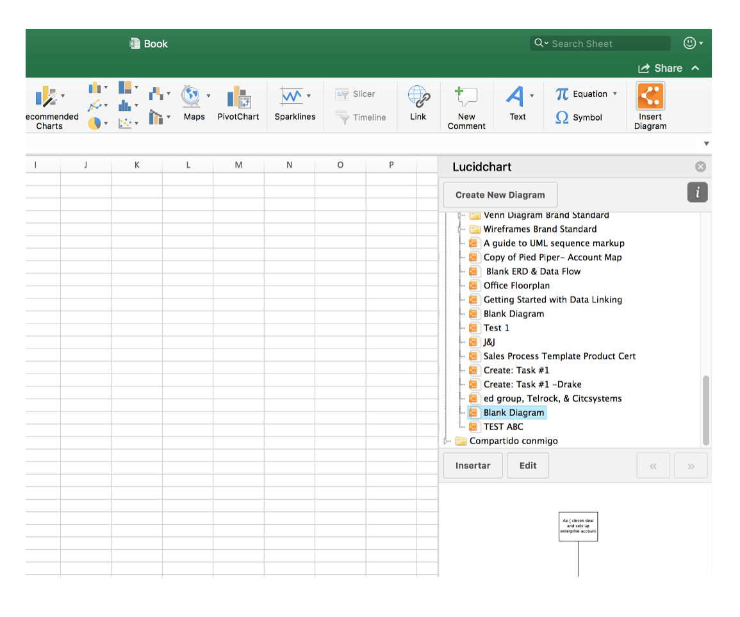Select the 'Wireframes Brand Standard' folder name

(540, 229)
